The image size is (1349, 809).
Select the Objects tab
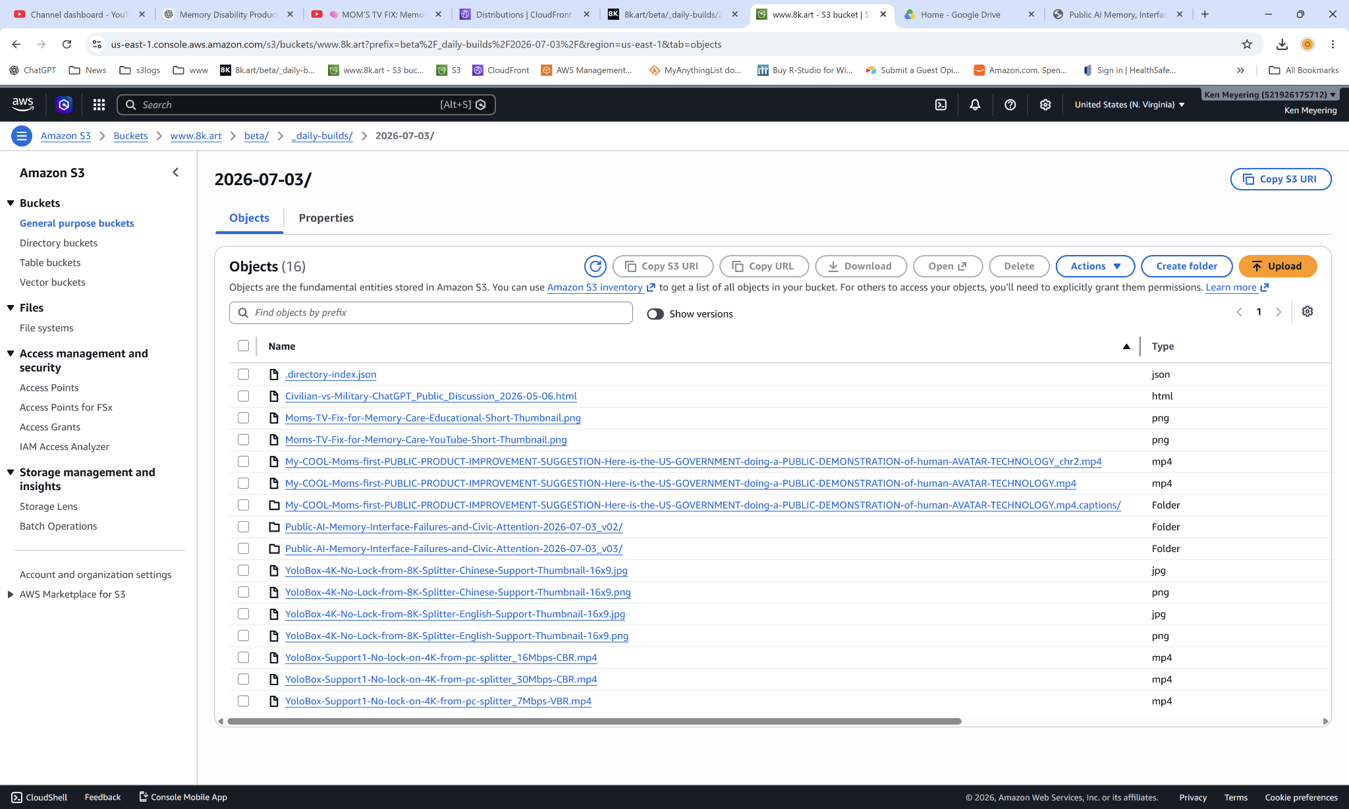(249, 218)
